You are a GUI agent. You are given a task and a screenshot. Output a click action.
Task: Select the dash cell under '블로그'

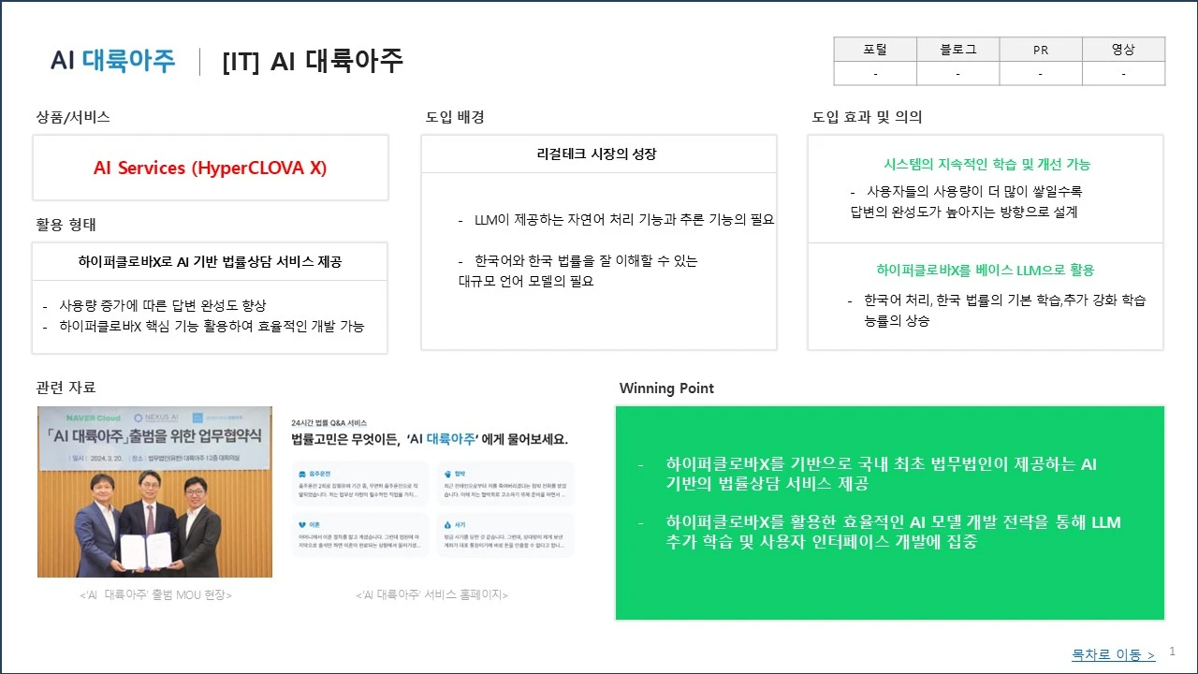(958, 74)
